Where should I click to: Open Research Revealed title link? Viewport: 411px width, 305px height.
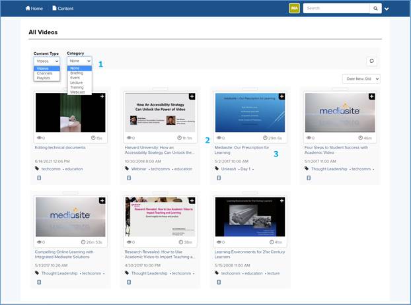click(x=160, y=254)
